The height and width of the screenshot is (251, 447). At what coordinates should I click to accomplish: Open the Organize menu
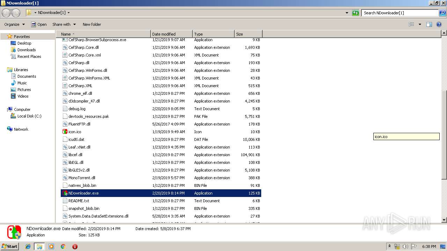tap(15, 24)
